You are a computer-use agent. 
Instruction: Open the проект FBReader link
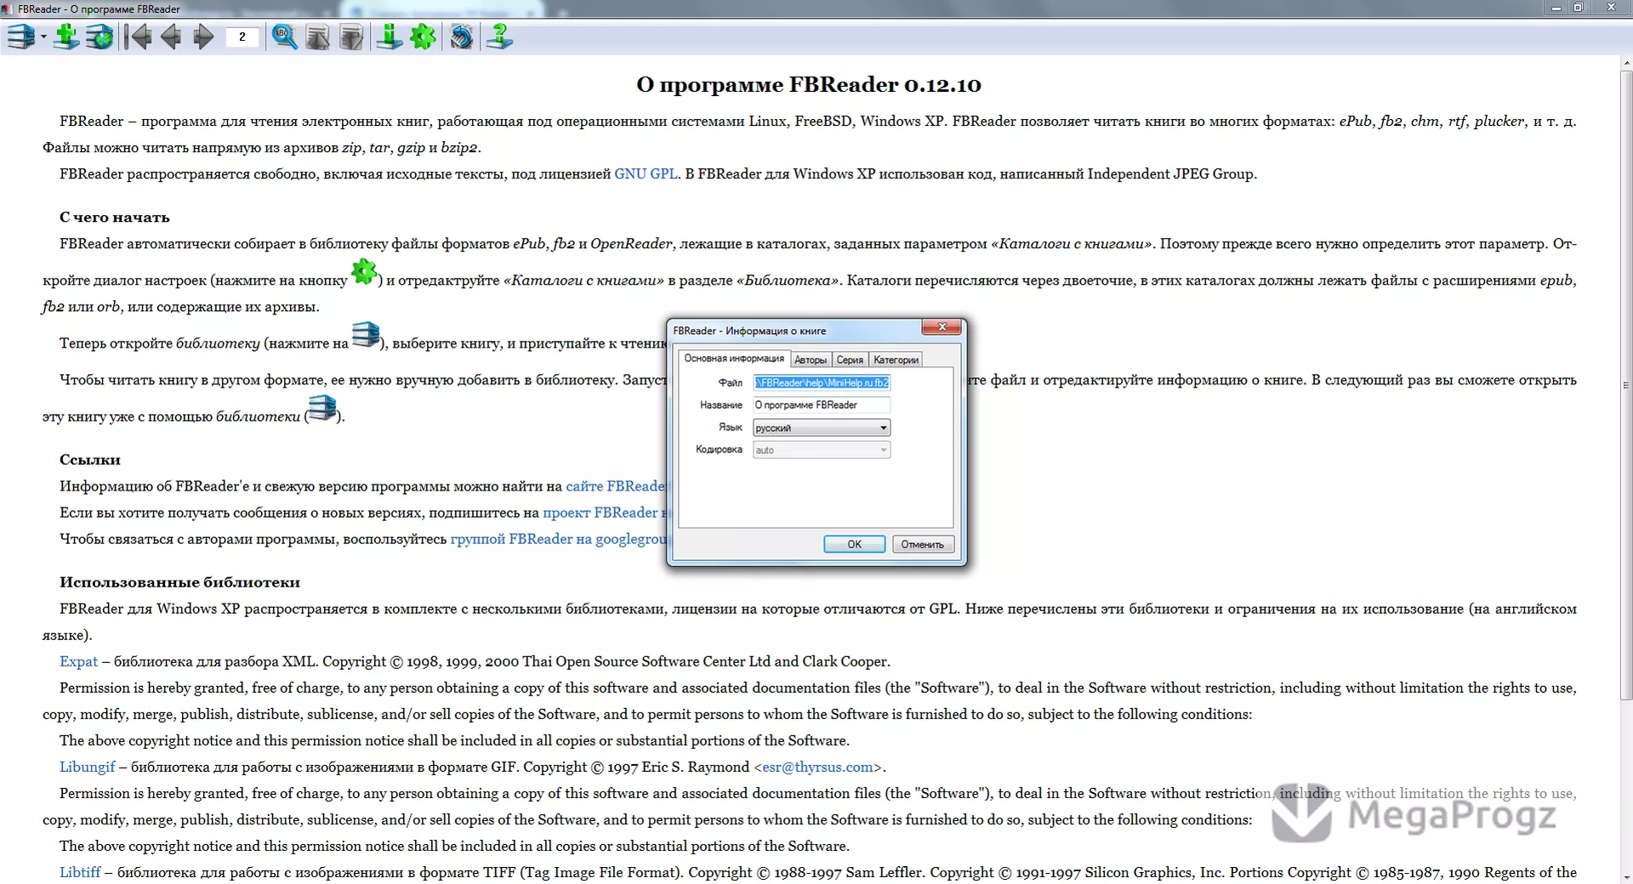tap(606, 513)
